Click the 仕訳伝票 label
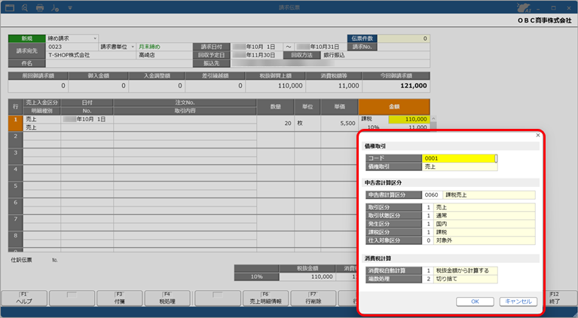This screenshot has height=318, width=578. (x=21, y=260)
